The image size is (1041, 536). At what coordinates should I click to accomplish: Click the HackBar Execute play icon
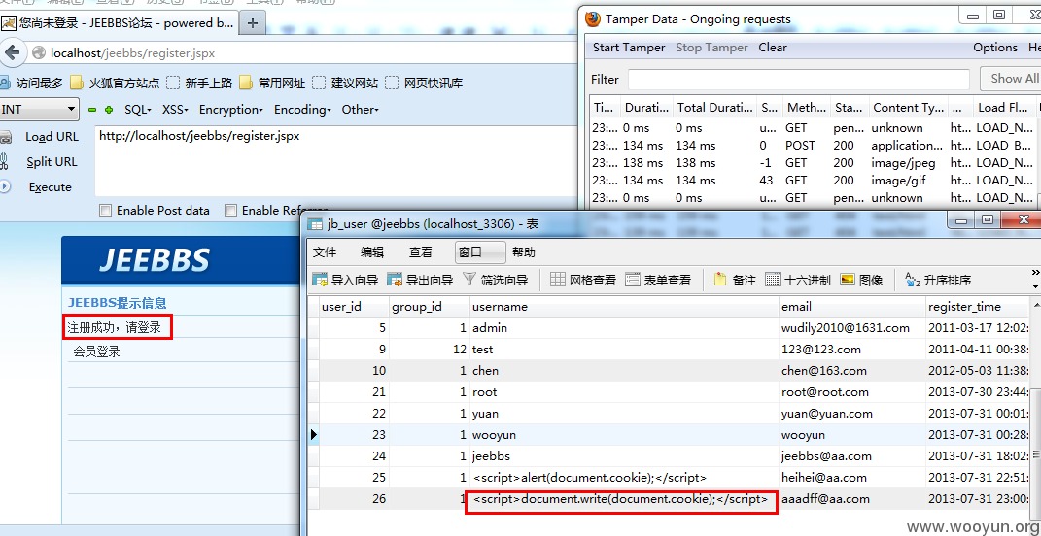5,187
